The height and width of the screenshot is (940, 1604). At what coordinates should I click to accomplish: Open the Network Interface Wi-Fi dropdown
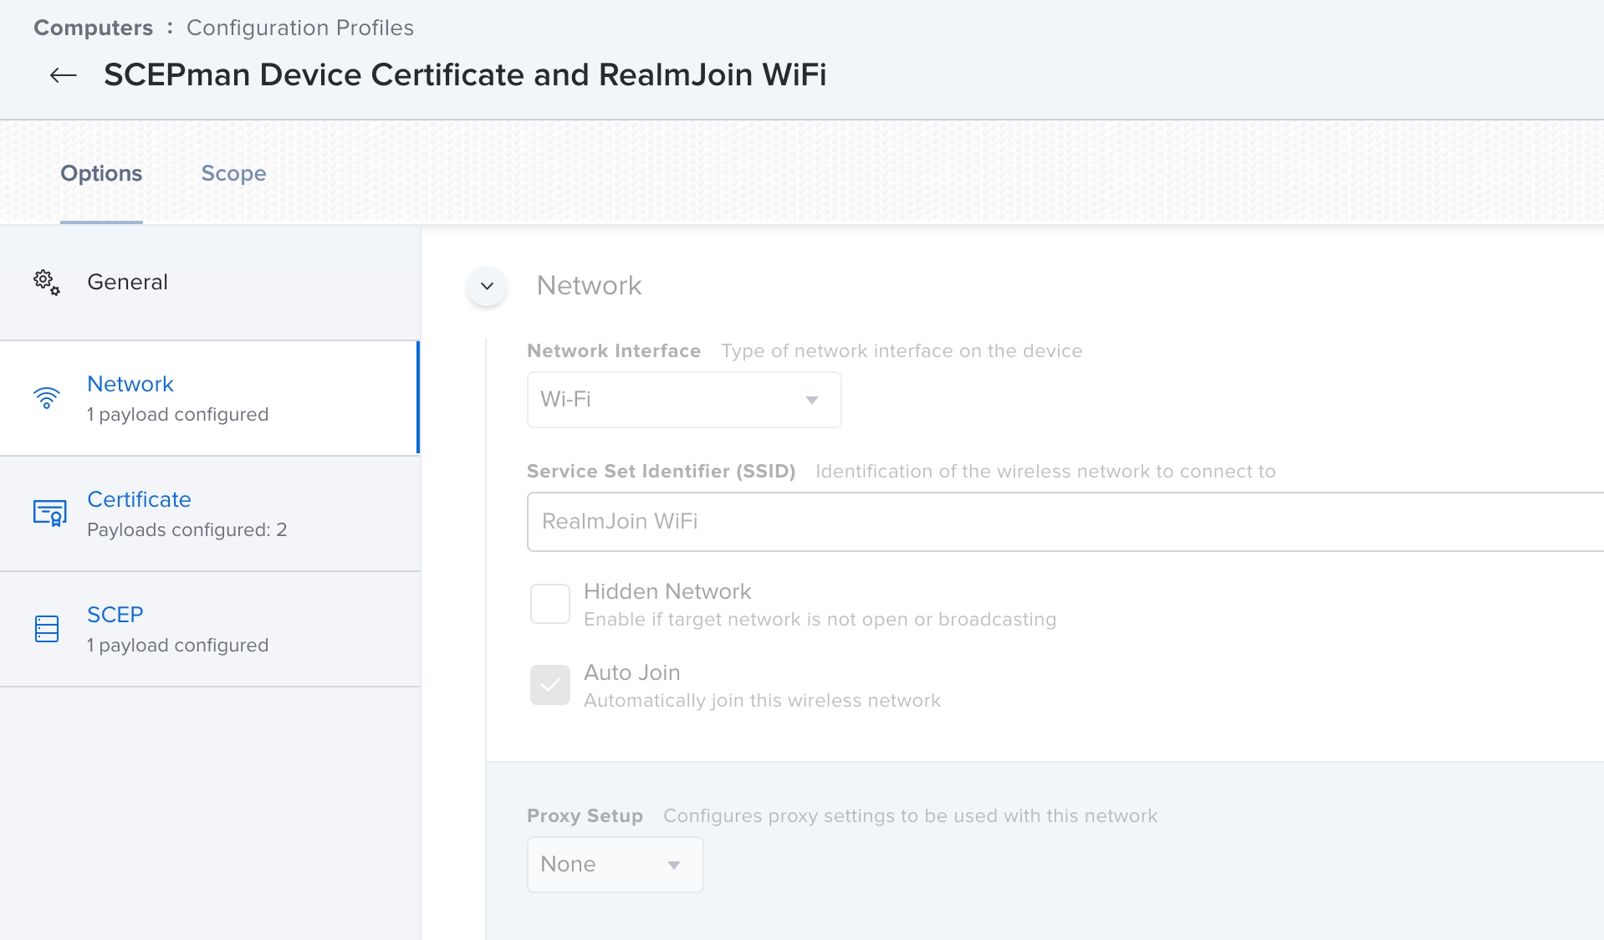pyautogui.click(x=683, y=400)
